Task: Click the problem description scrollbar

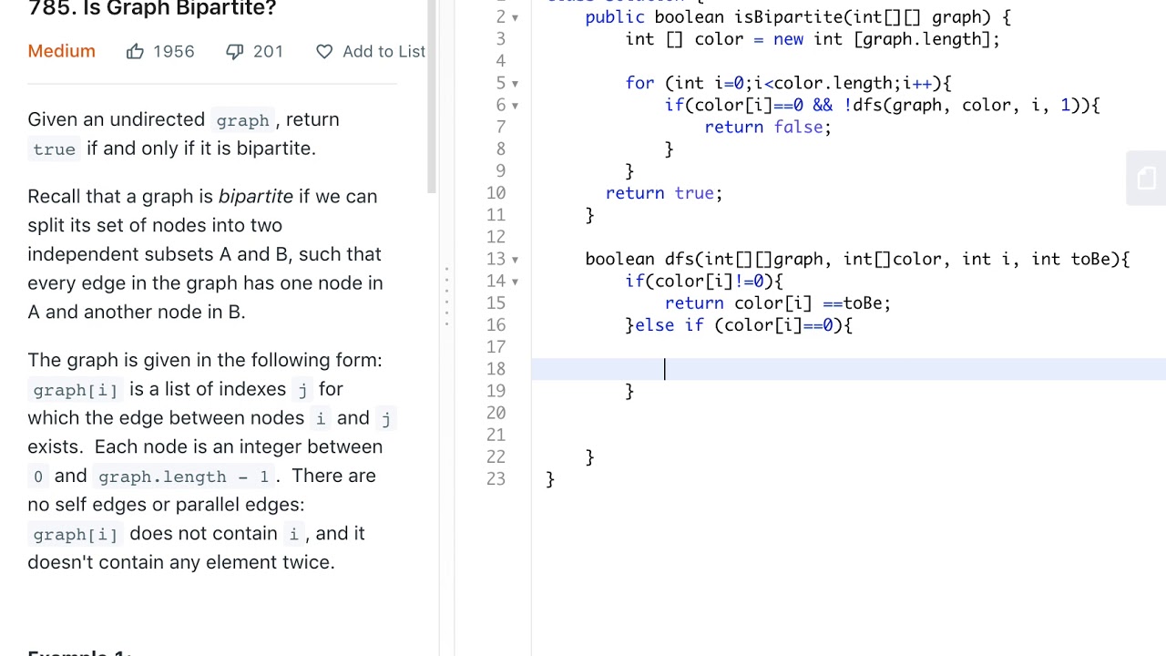Action: (432, 96)
